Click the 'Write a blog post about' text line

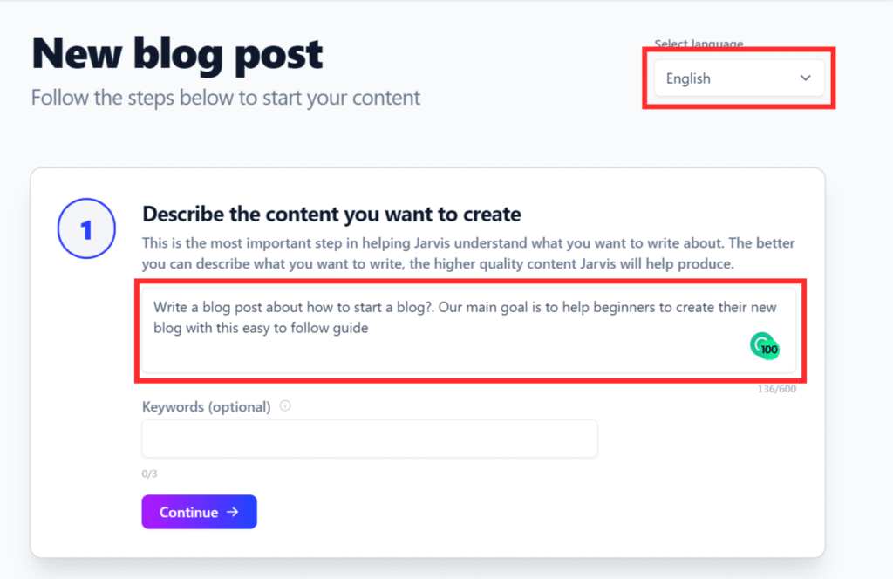pyautogui.click(x=465, y=308)
